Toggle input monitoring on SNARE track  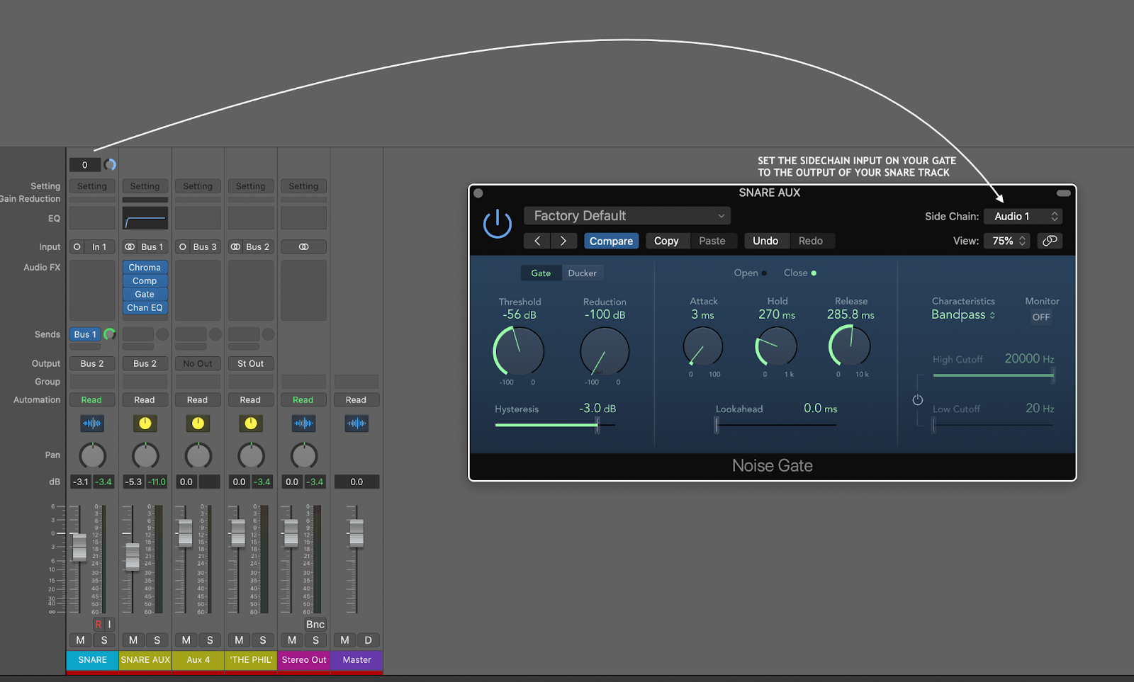coord(109,625)
